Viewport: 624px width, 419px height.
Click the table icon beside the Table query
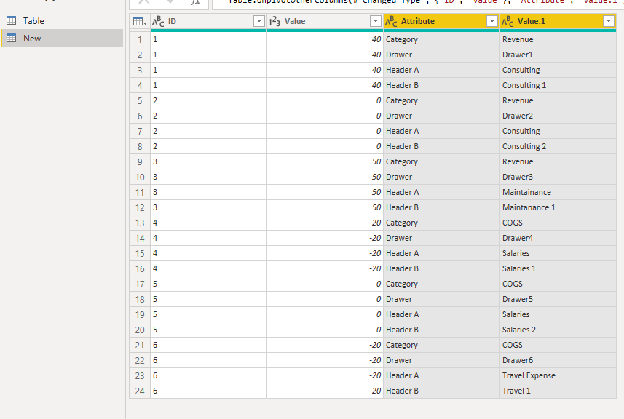click(x=12, y=20)
